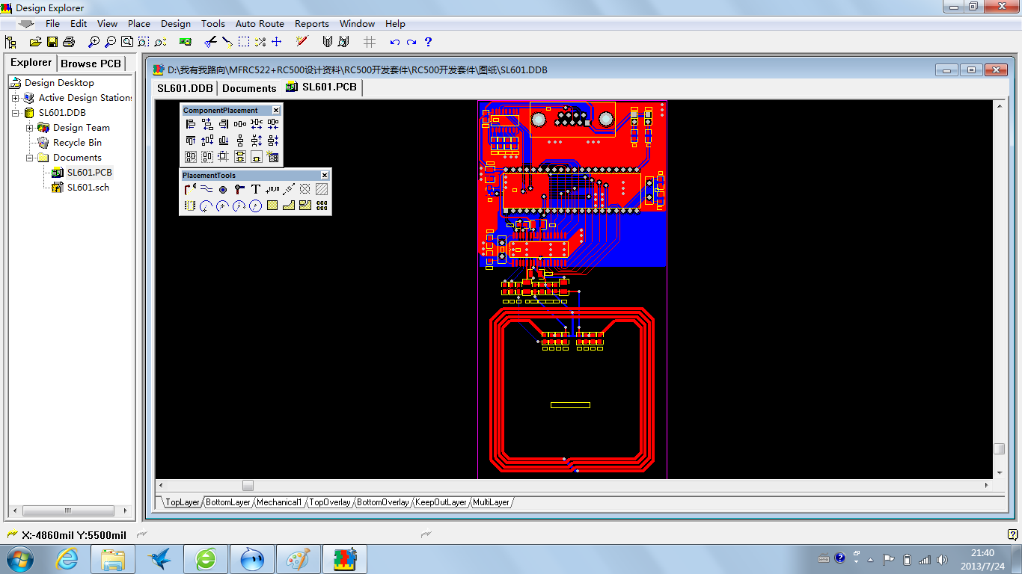This screenshot has height=574, width=1022.
Task: Collapse the Documents folder node
Action: [30, 158]
